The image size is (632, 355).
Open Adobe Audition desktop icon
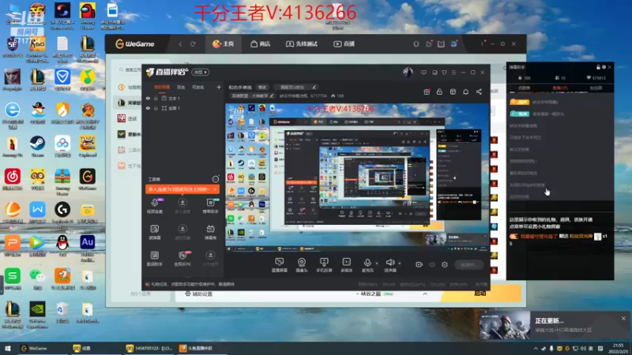pyautogui.click(x=88, y=246)
